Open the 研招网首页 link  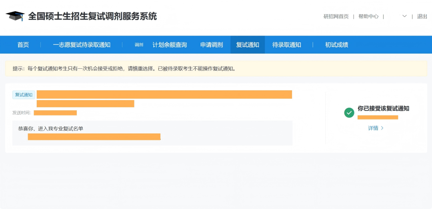[336, 16]
